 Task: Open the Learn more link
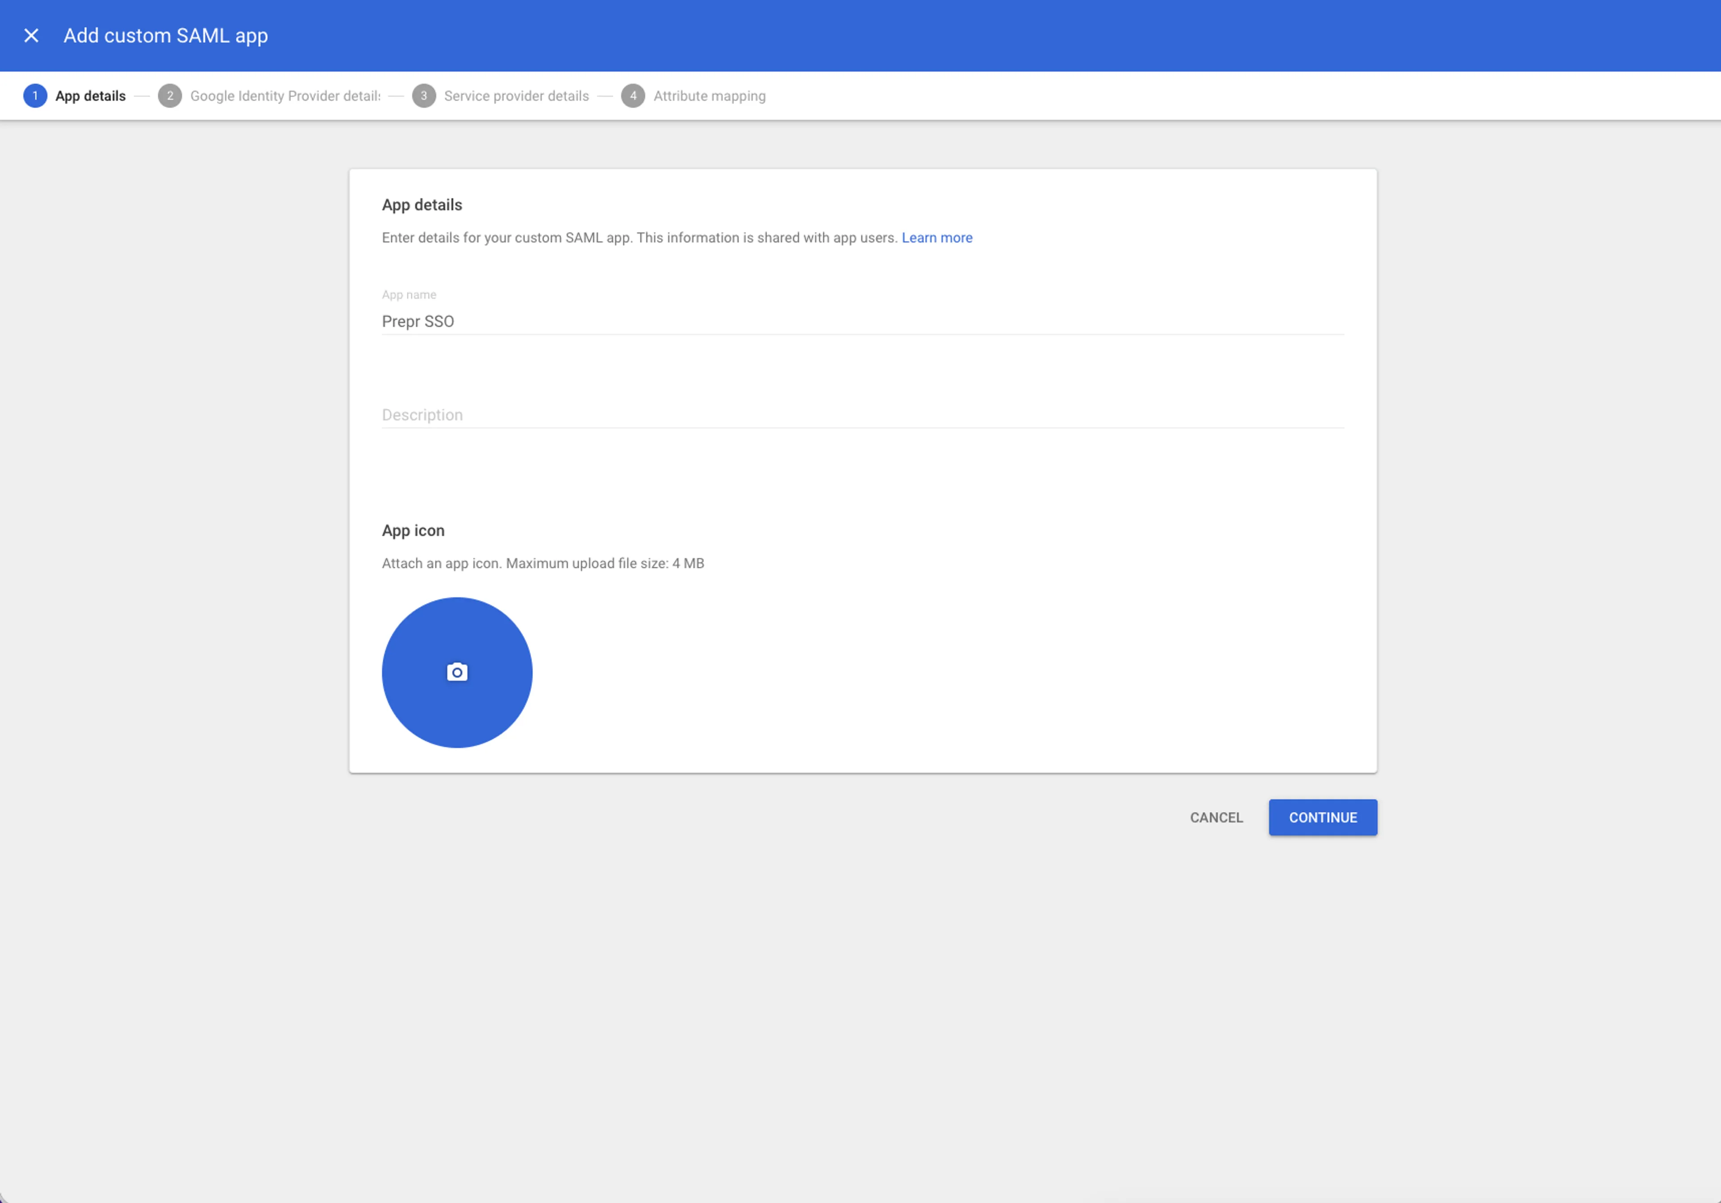click(938, 238)
